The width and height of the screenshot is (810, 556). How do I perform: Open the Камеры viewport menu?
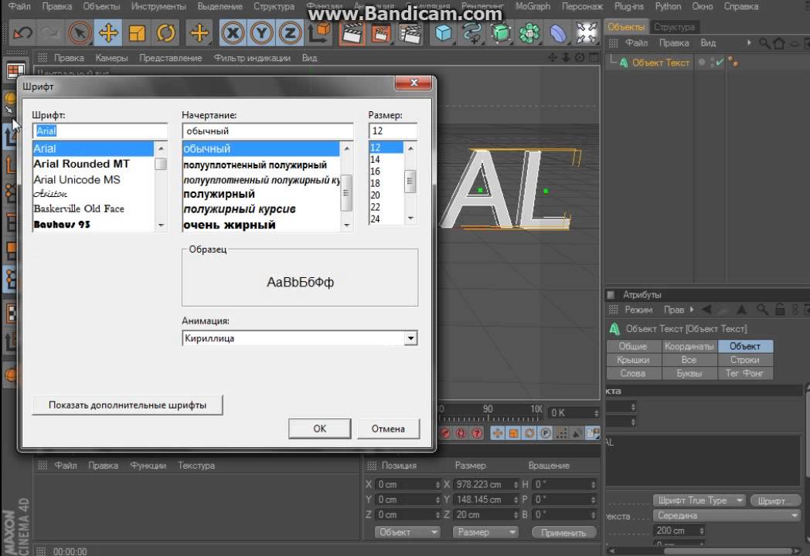[x=111, y=58]
